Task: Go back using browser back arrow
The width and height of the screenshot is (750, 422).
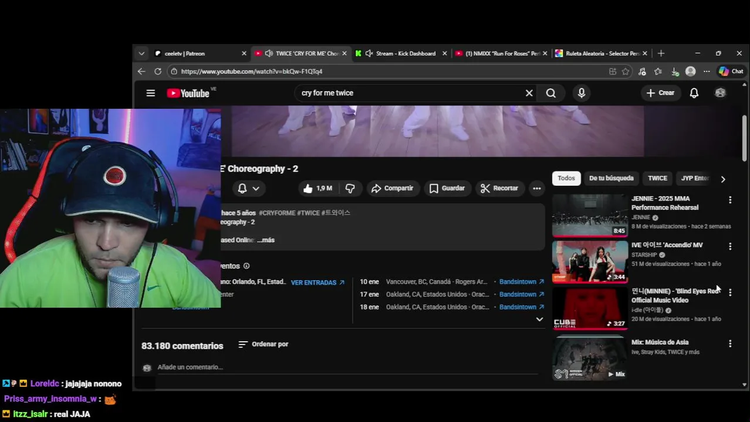Action: click(x=141, y=72)
